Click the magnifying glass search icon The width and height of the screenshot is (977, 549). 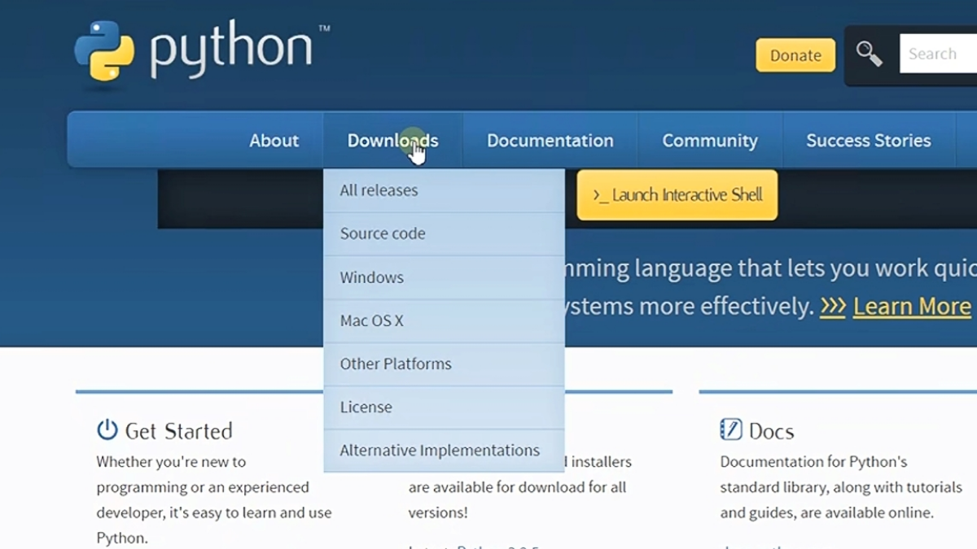[x=869, y=54]
